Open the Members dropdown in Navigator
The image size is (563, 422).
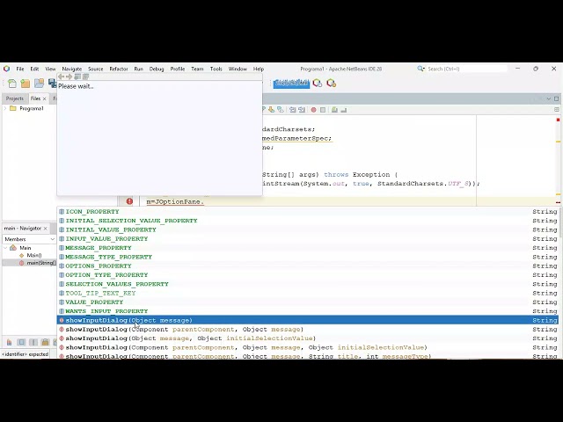[x=29, y=239]
